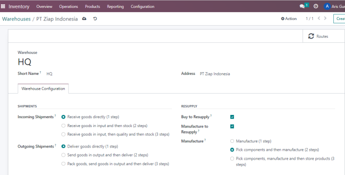Edit the Address field PT Ziap Indonesia
The height and width of the screenshot is (175, 345).
tap(215, 74)
